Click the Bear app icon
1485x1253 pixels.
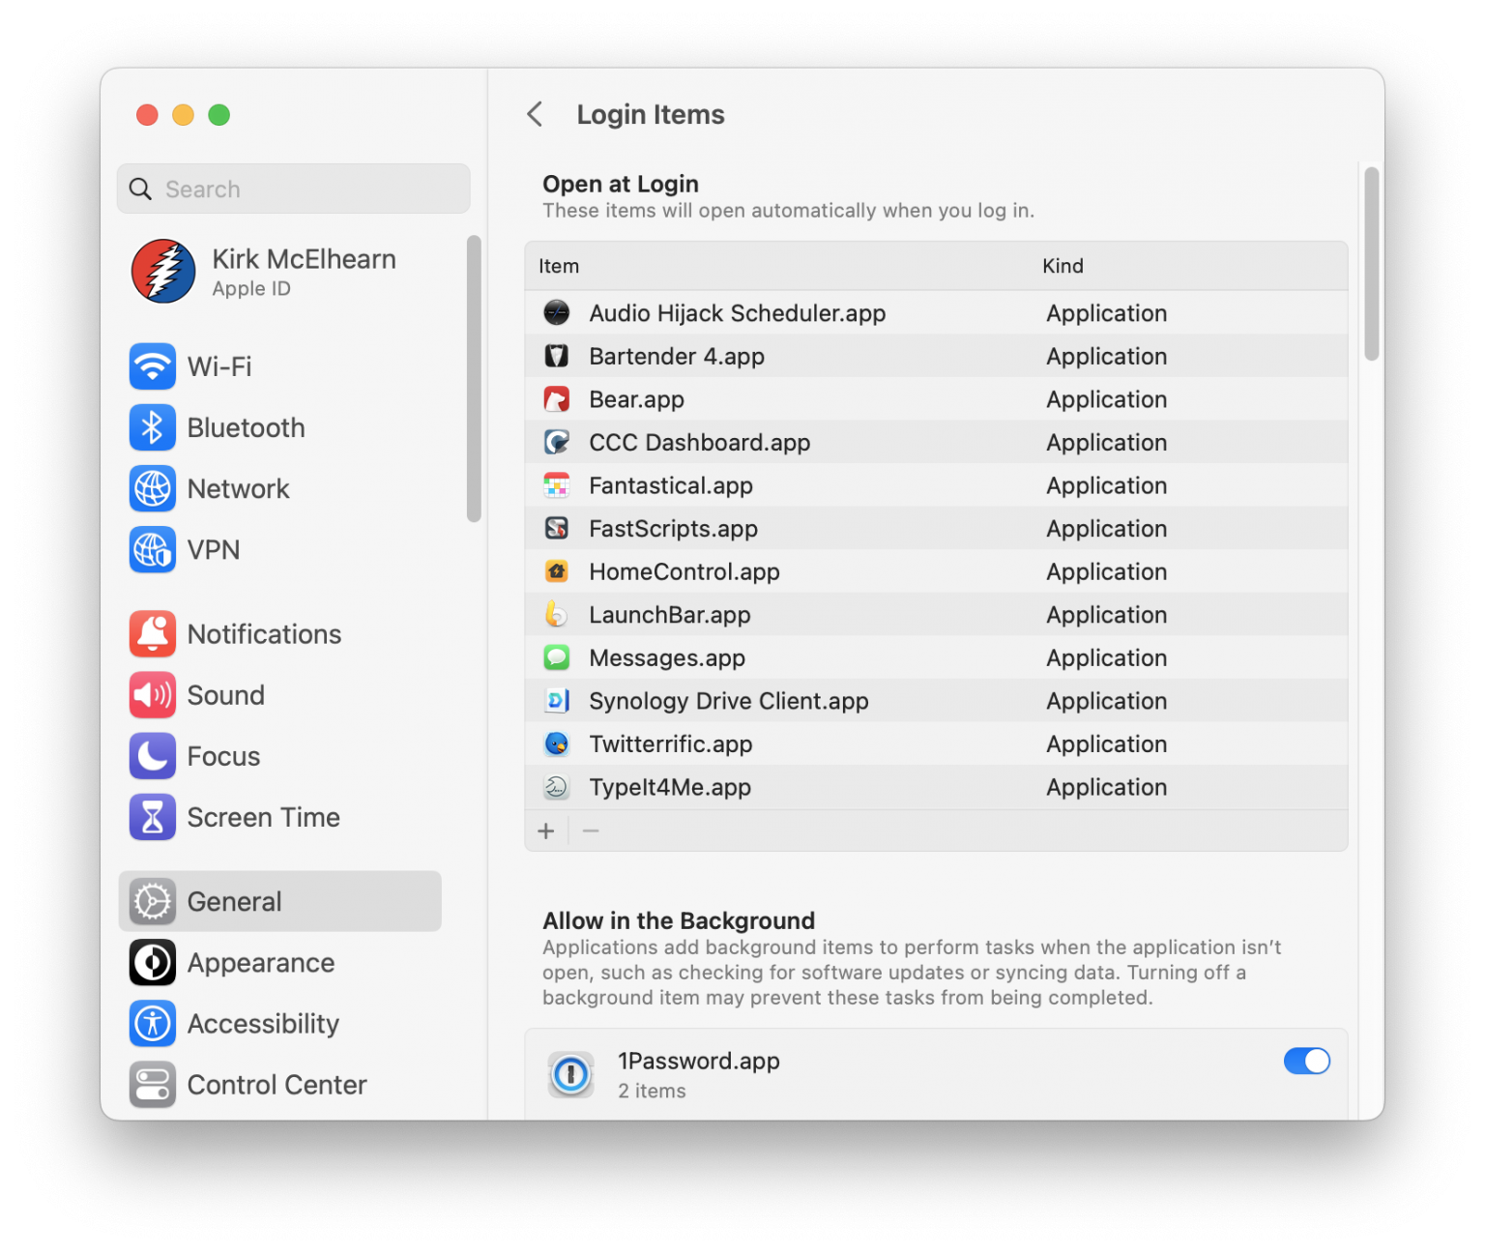(557, 399)
